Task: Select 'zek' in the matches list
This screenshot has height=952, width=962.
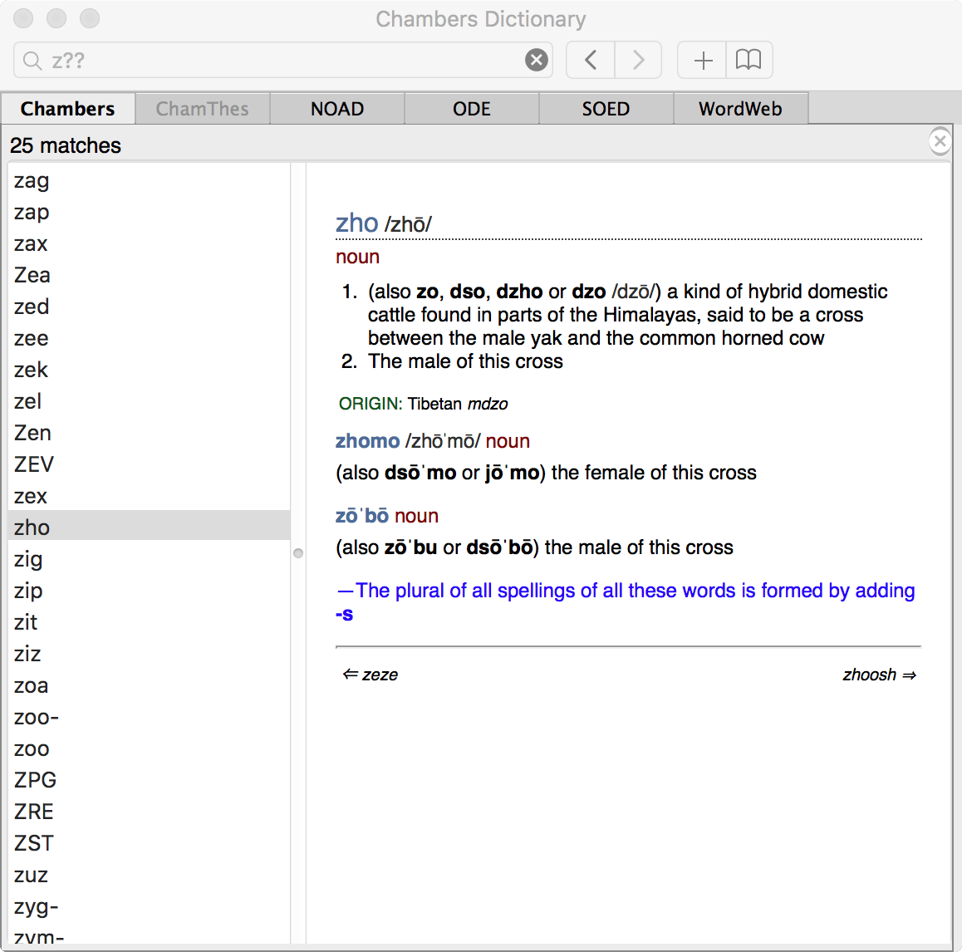Action: pyautogui.click(x=149, y=370)
